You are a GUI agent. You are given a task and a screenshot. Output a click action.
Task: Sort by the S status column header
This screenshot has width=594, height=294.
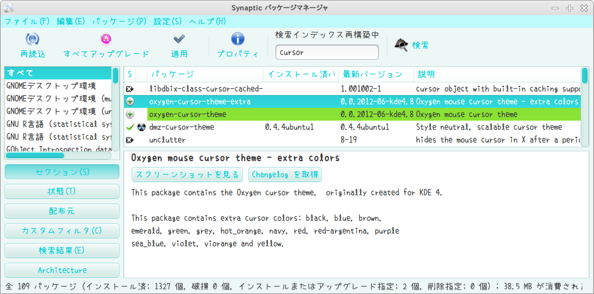[129, 74]
